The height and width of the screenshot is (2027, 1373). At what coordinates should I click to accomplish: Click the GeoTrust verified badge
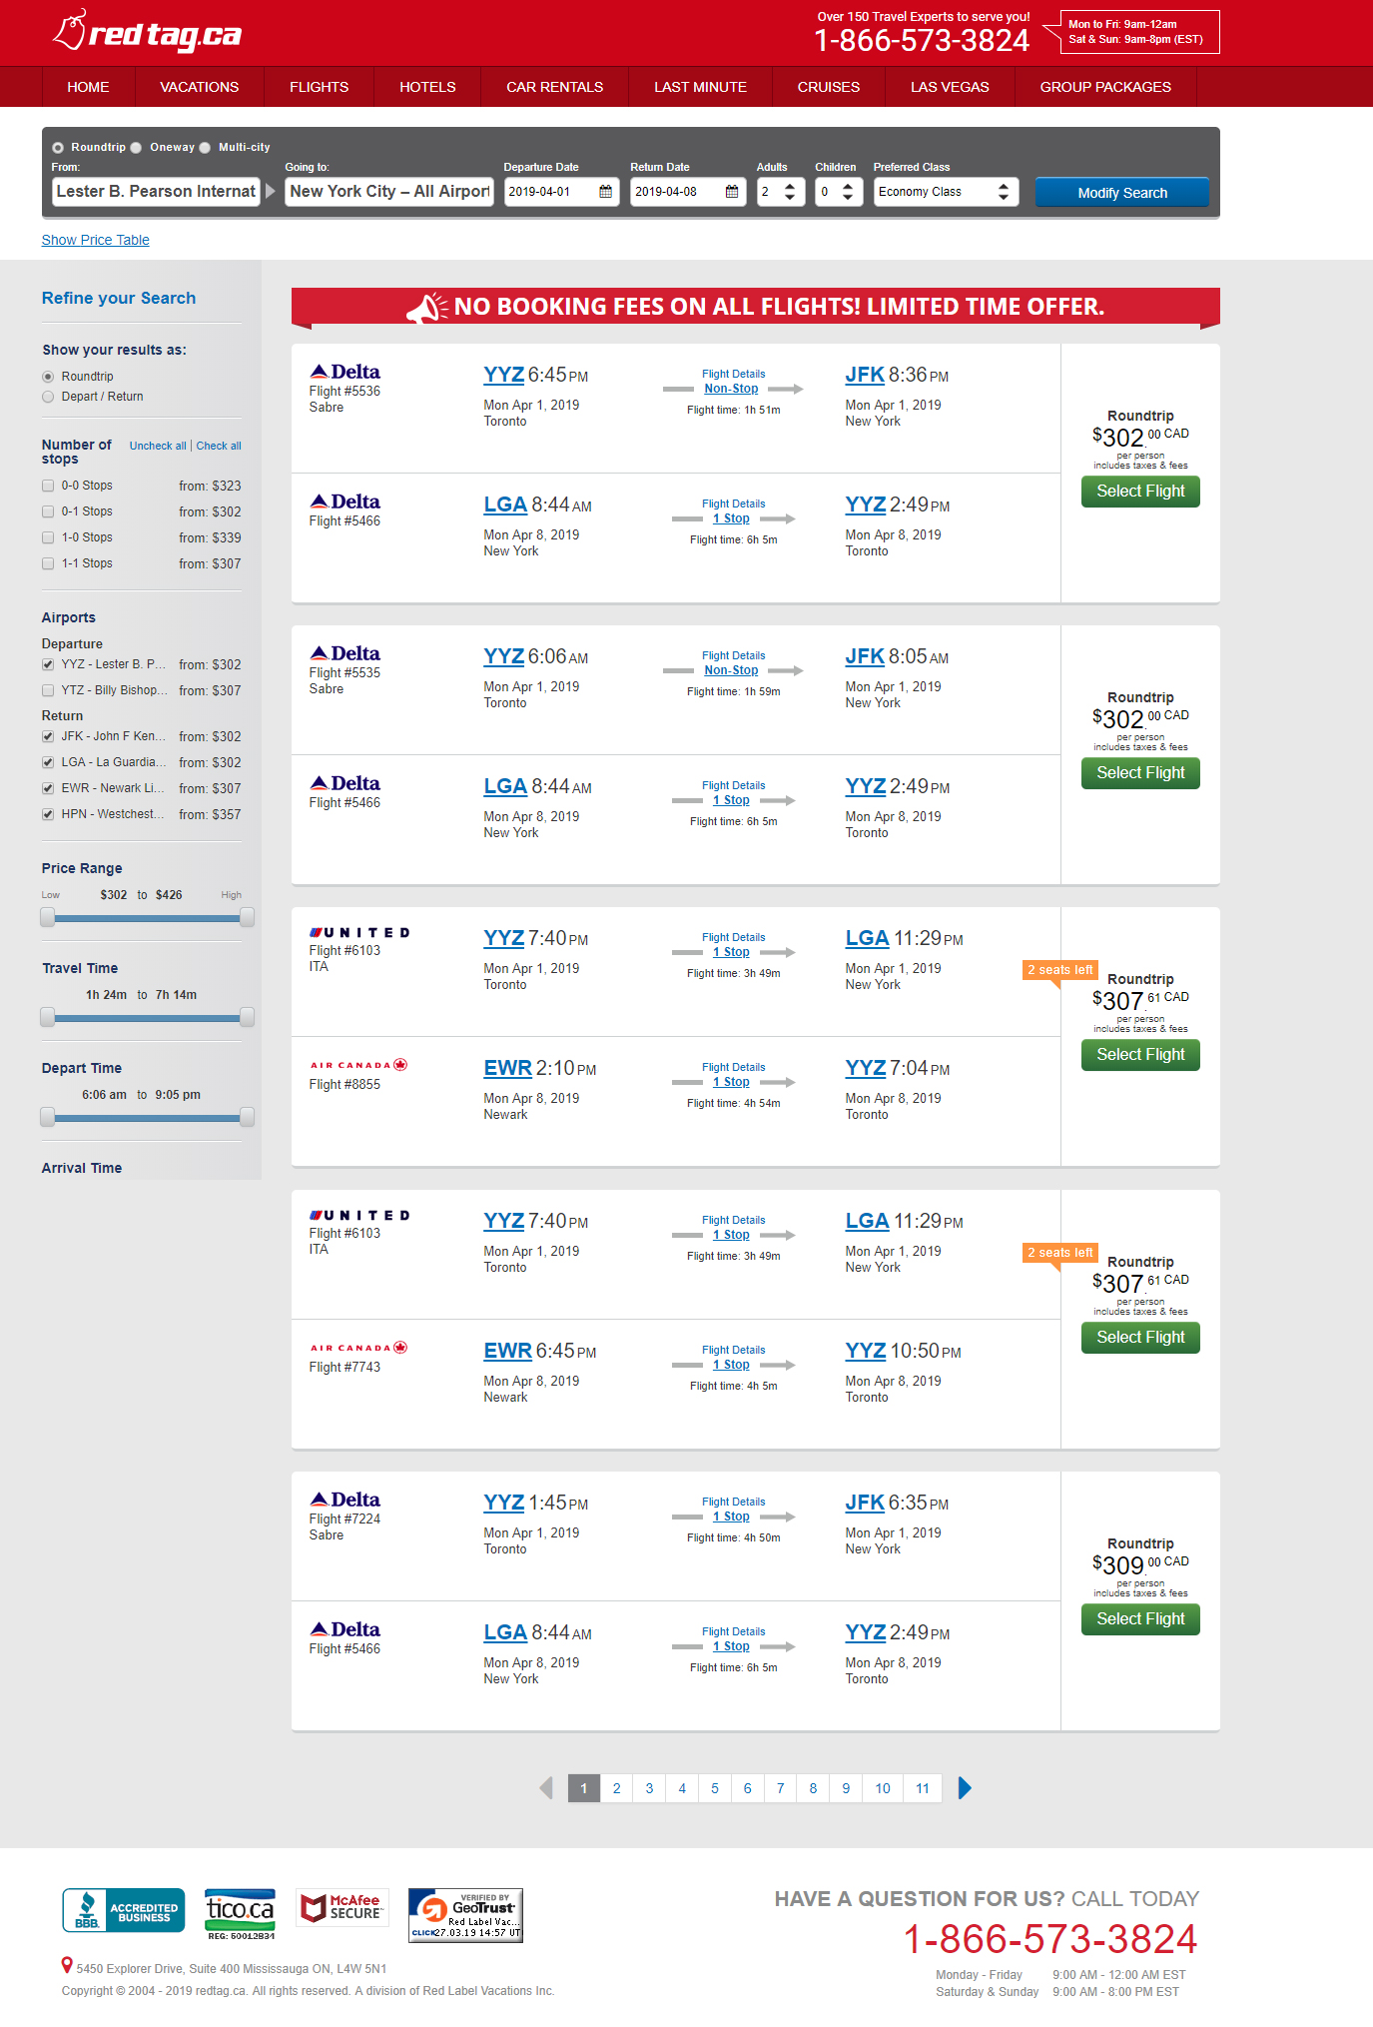(x=465, y=1914)
